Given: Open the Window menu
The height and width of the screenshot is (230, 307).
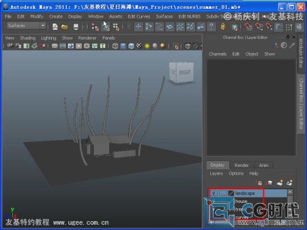Looking at the screenshot, I should [96, 17].
